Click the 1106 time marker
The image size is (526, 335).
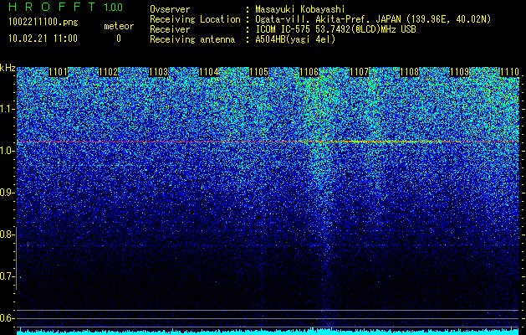pyautogui.click(x=309, y=72)
